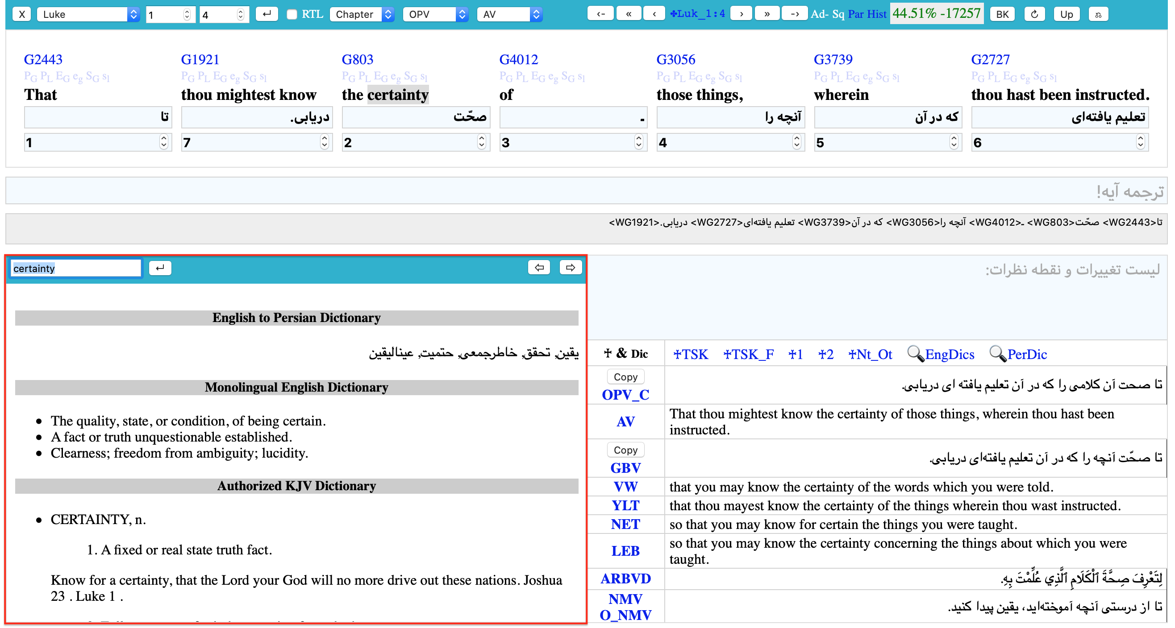Image resolution: width=1175 pixels, height=628 pixels.
Task: Click the single right chevron › button
Action: pyautogui.click(x=742, y=14)
